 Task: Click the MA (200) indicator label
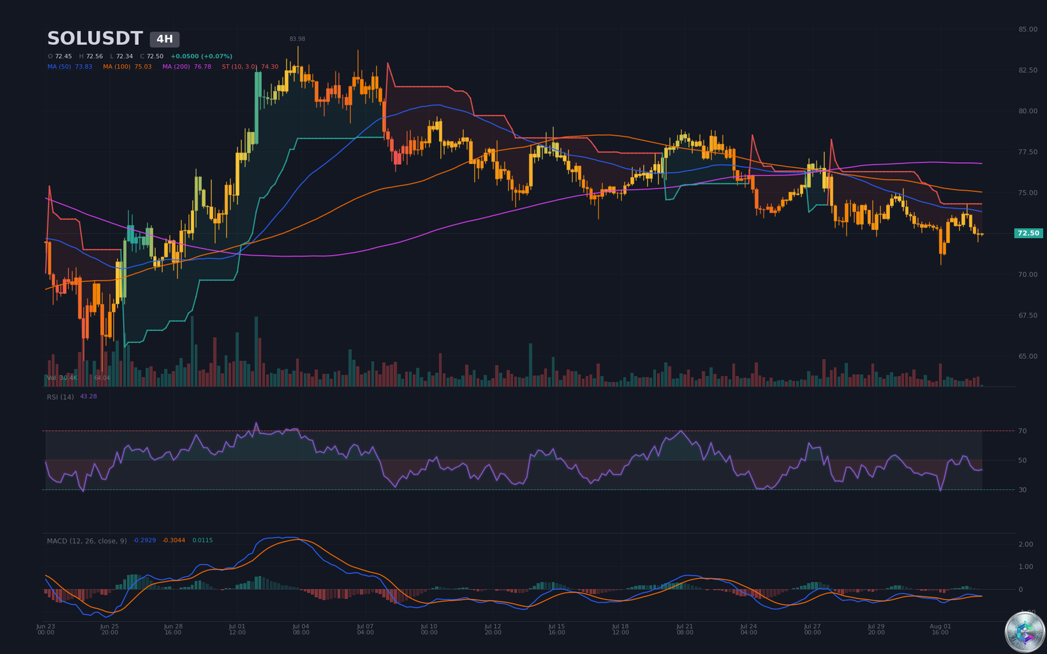tap(177, 67)
